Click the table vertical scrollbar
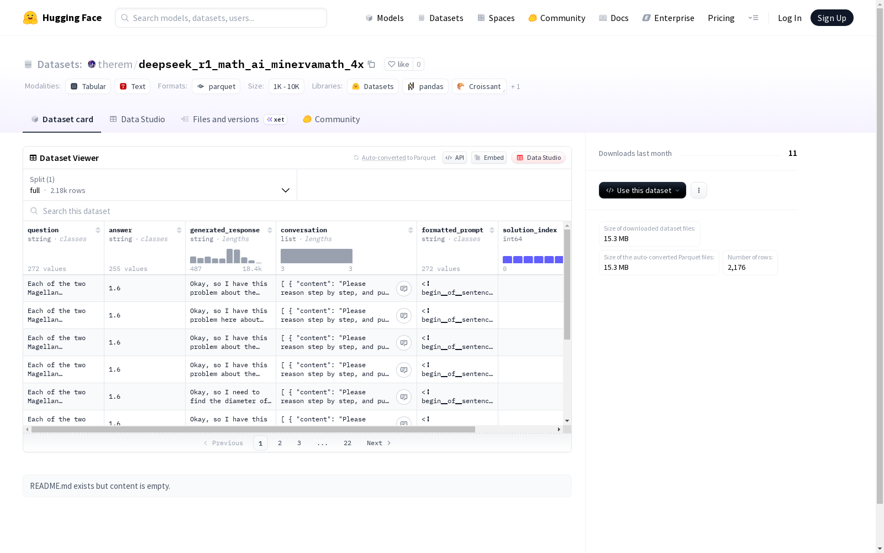 click(567, 284)
